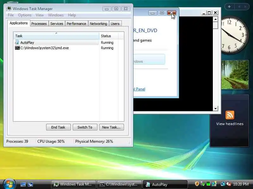Close the AutoPlay window
Screen dimensions: 253x189
[x=171, y=13]
